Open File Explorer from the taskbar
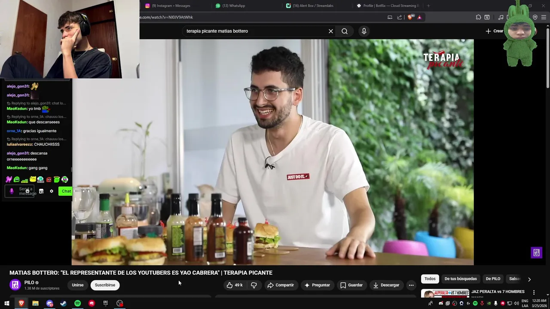 pos(35,303)
